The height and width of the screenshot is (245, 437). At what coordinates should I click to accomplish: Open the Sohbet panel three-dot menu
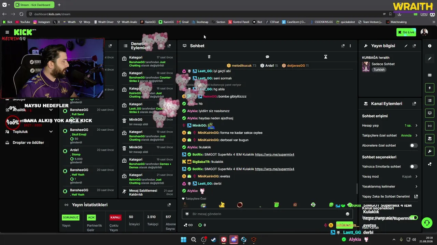click(x=350, y=46)
